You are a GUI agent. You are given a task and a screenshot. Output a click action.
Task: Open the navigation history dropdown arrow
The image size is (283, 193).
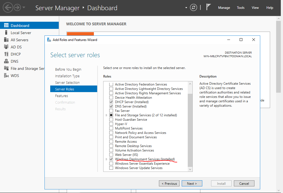(x=24, y=8)
